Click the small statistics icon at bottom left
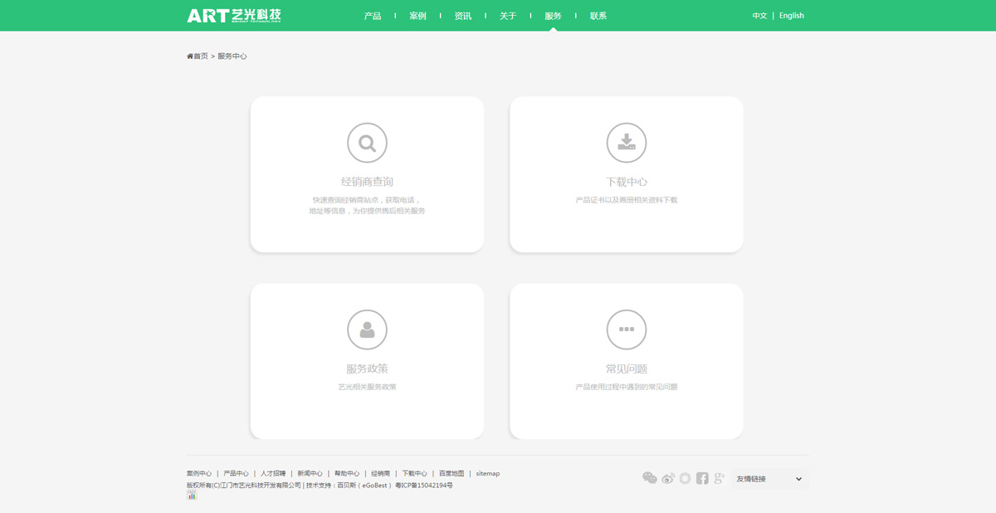996x513 pixels. pos(192,496)
